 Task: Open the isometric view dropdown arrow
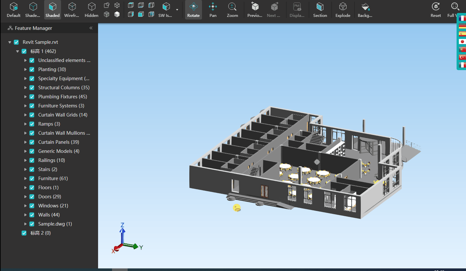click(177, 10)
